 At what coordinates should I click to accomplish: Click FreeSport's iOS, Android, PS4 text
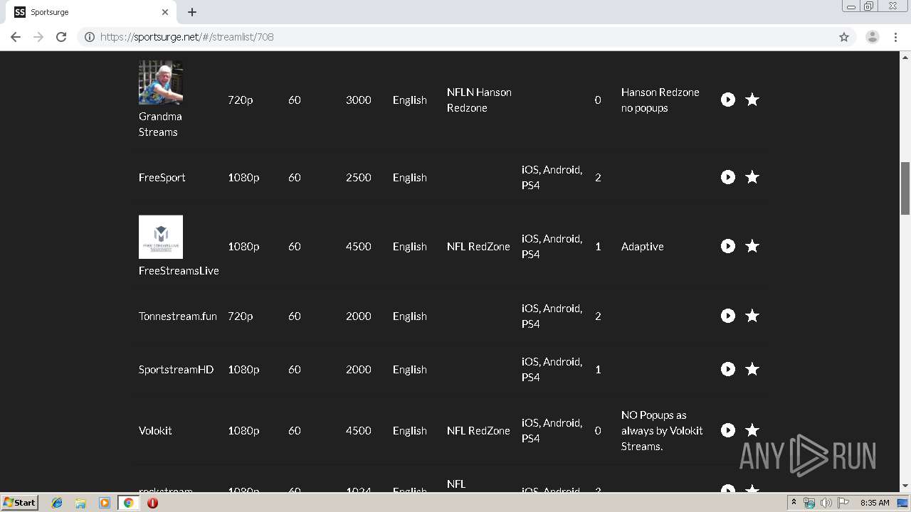click(x=552, y=177)
